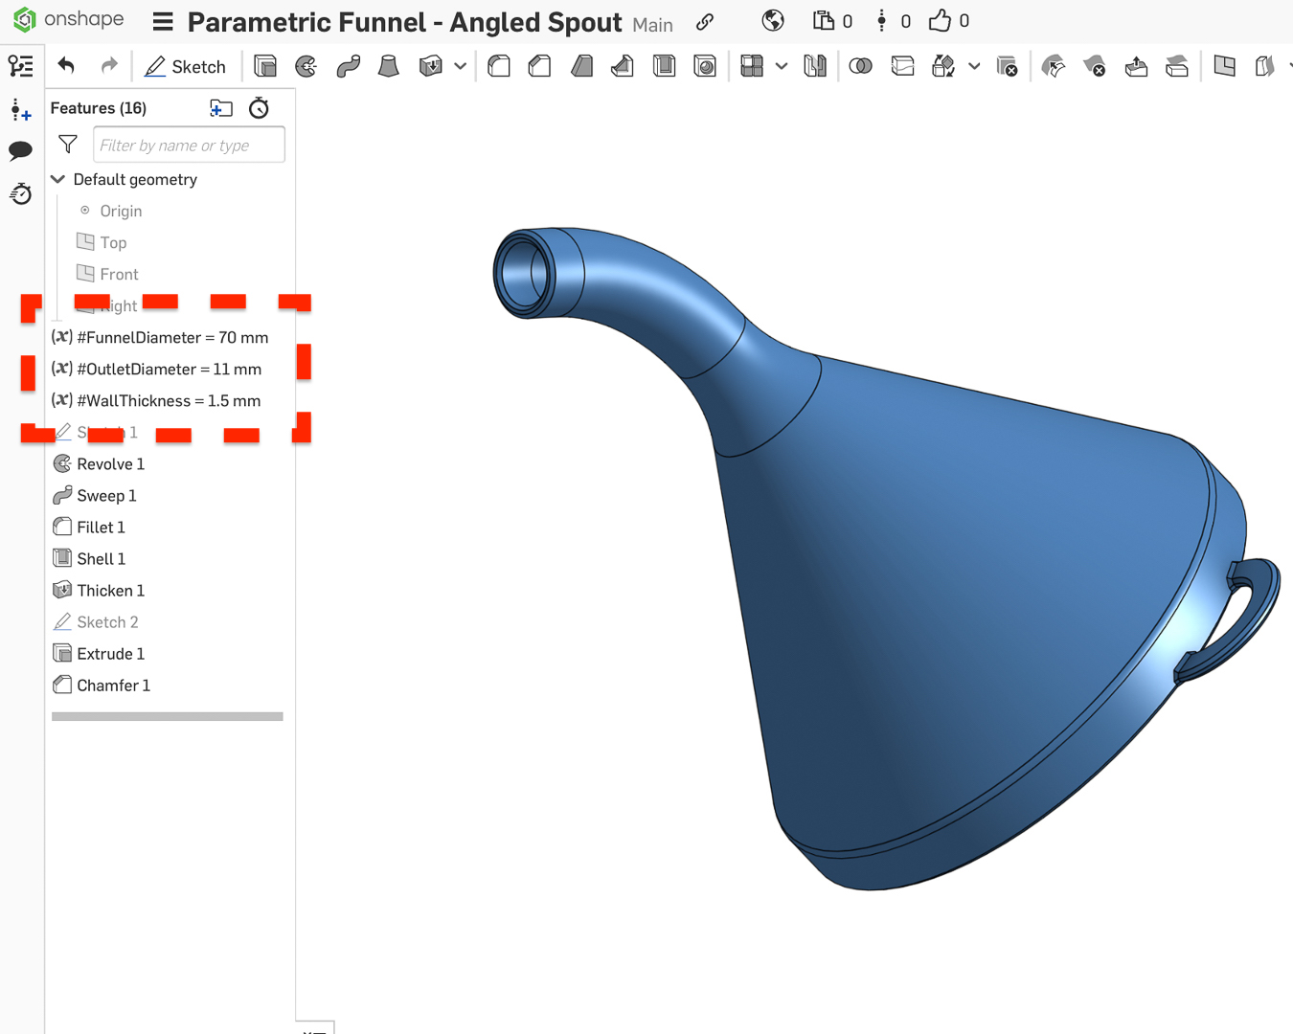Select the Mirror tool
Image resolution: width=1293 pixels, height=1034 pixels.
click(815, 65)
